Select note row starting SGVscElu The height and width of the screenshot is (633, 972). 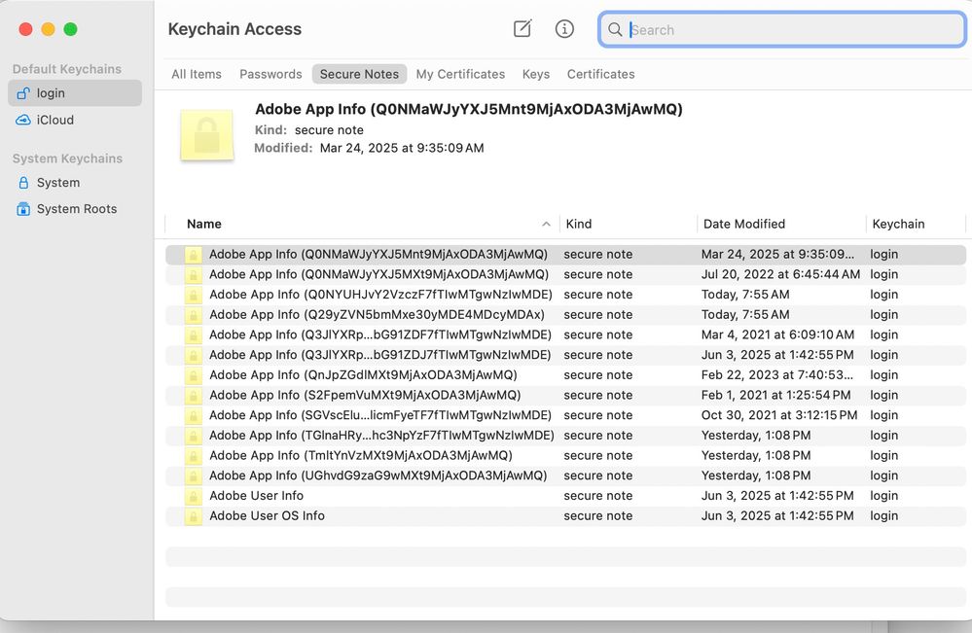click(x=565, y=415)
